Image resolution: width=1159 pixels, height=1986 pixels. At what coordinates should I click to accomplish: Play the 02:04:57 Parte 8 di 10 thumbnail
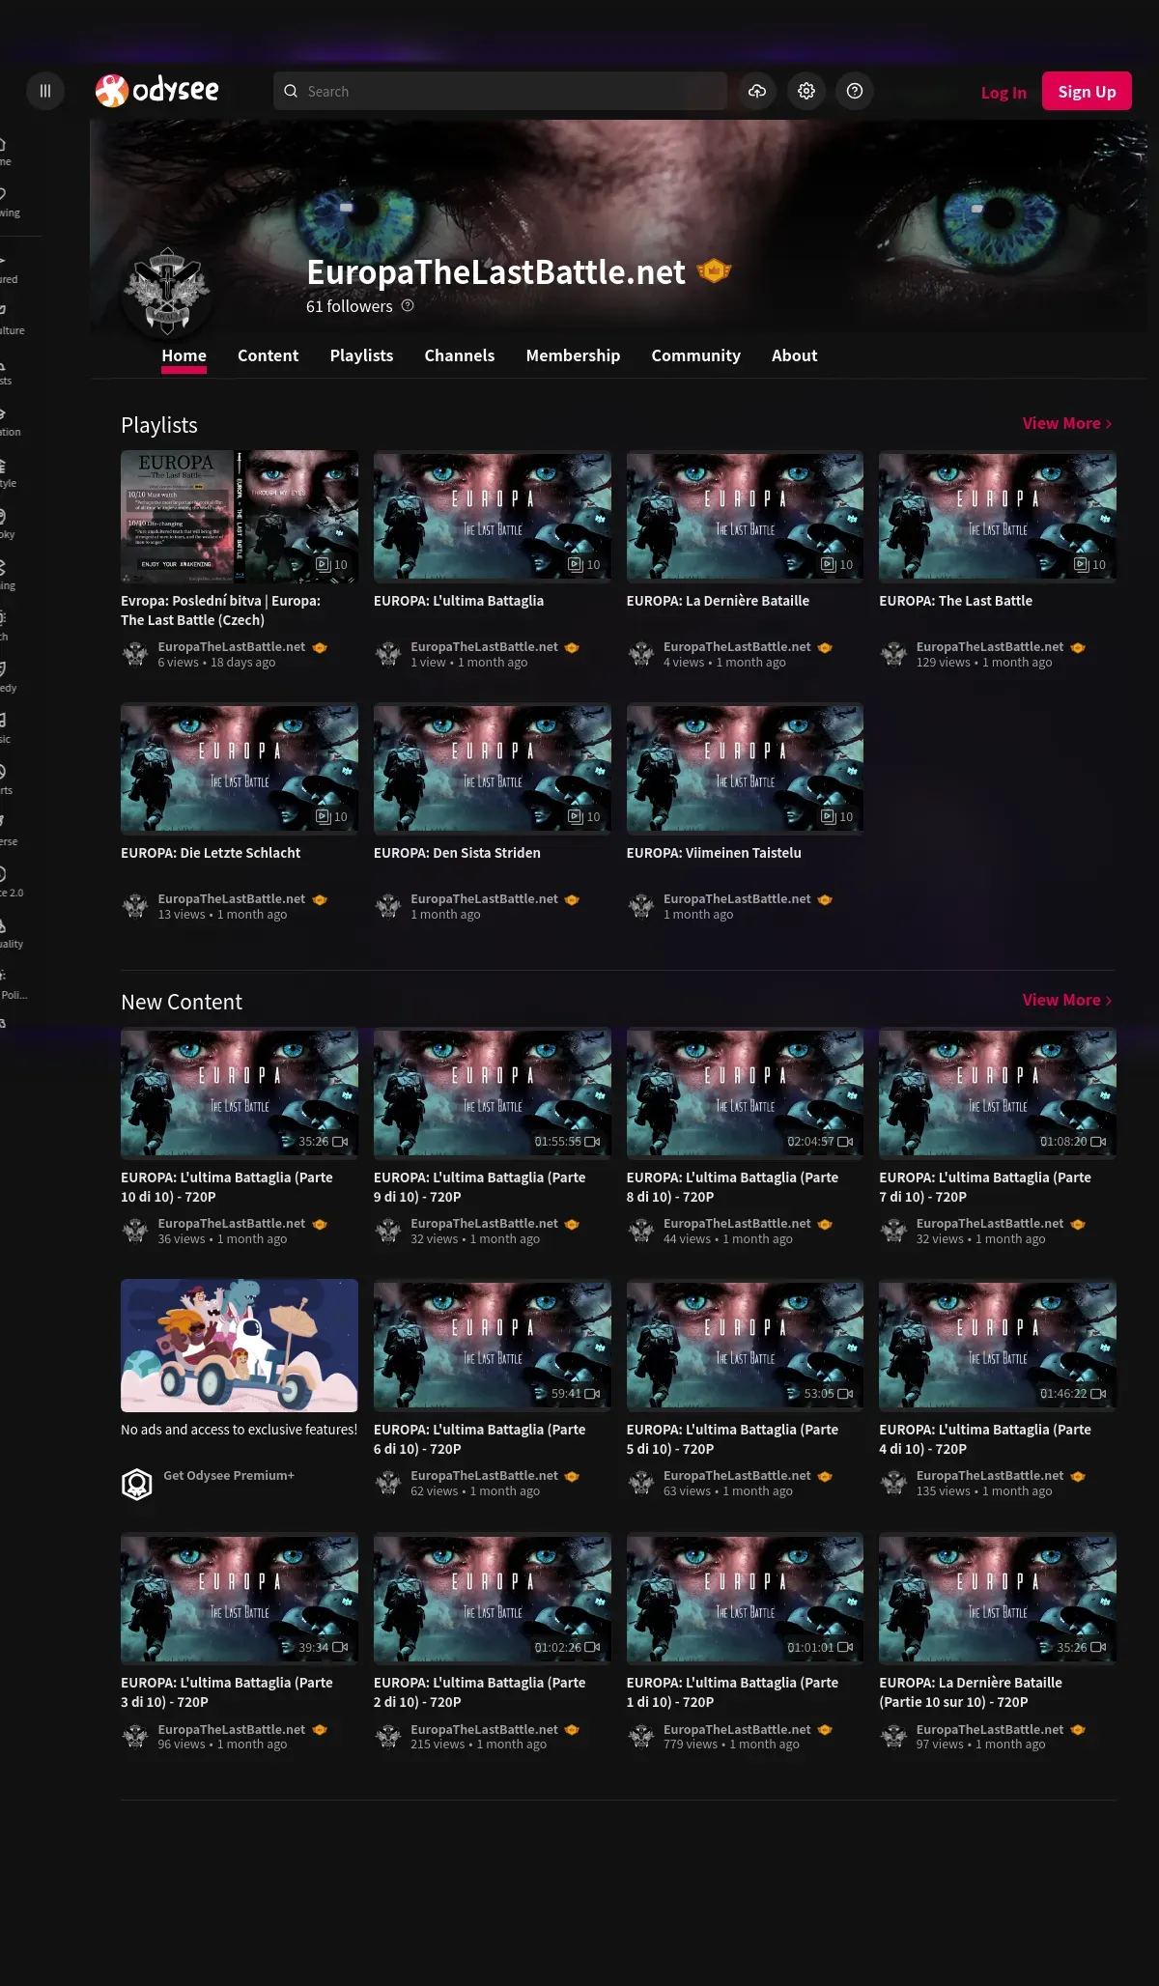click(x=745, y=1092)
